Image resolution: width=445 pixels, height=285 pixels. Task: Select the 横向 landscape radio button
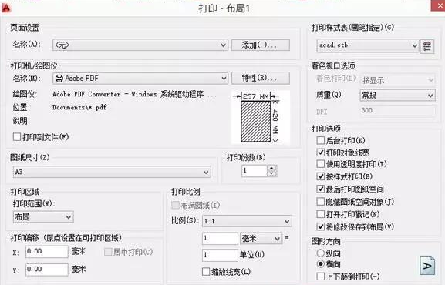point(320,264)
